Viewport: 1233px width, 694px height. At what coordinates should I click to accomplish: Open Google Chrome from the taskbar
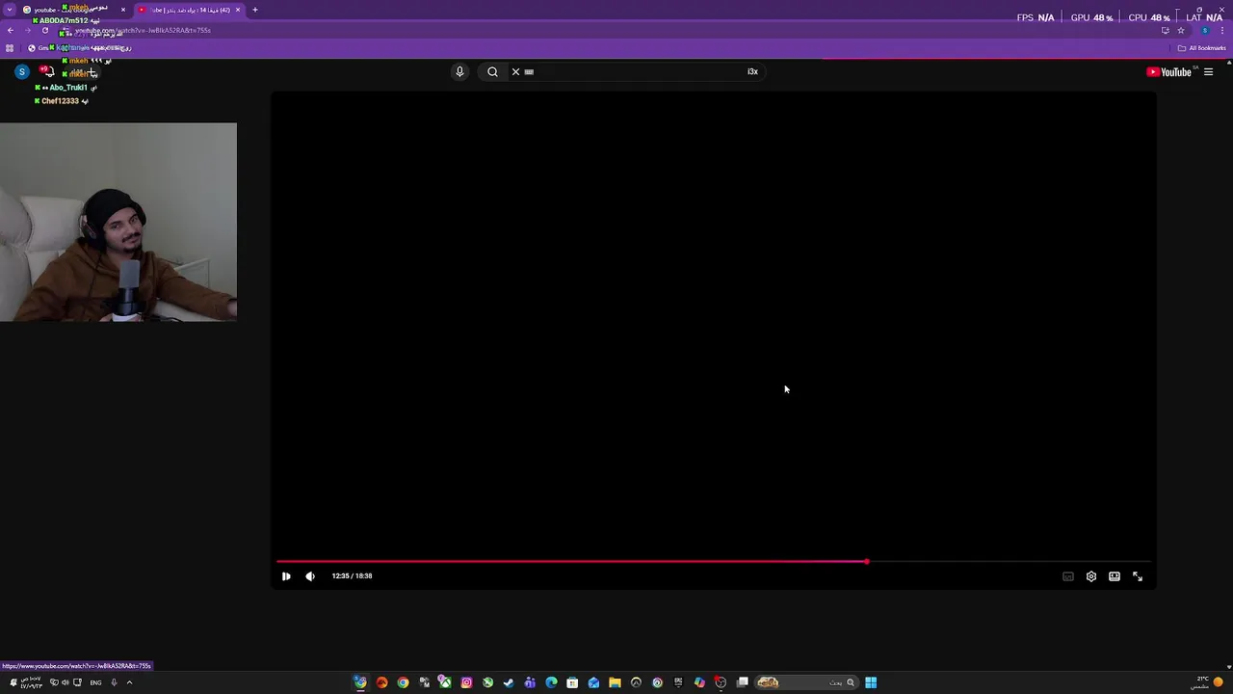403,682
